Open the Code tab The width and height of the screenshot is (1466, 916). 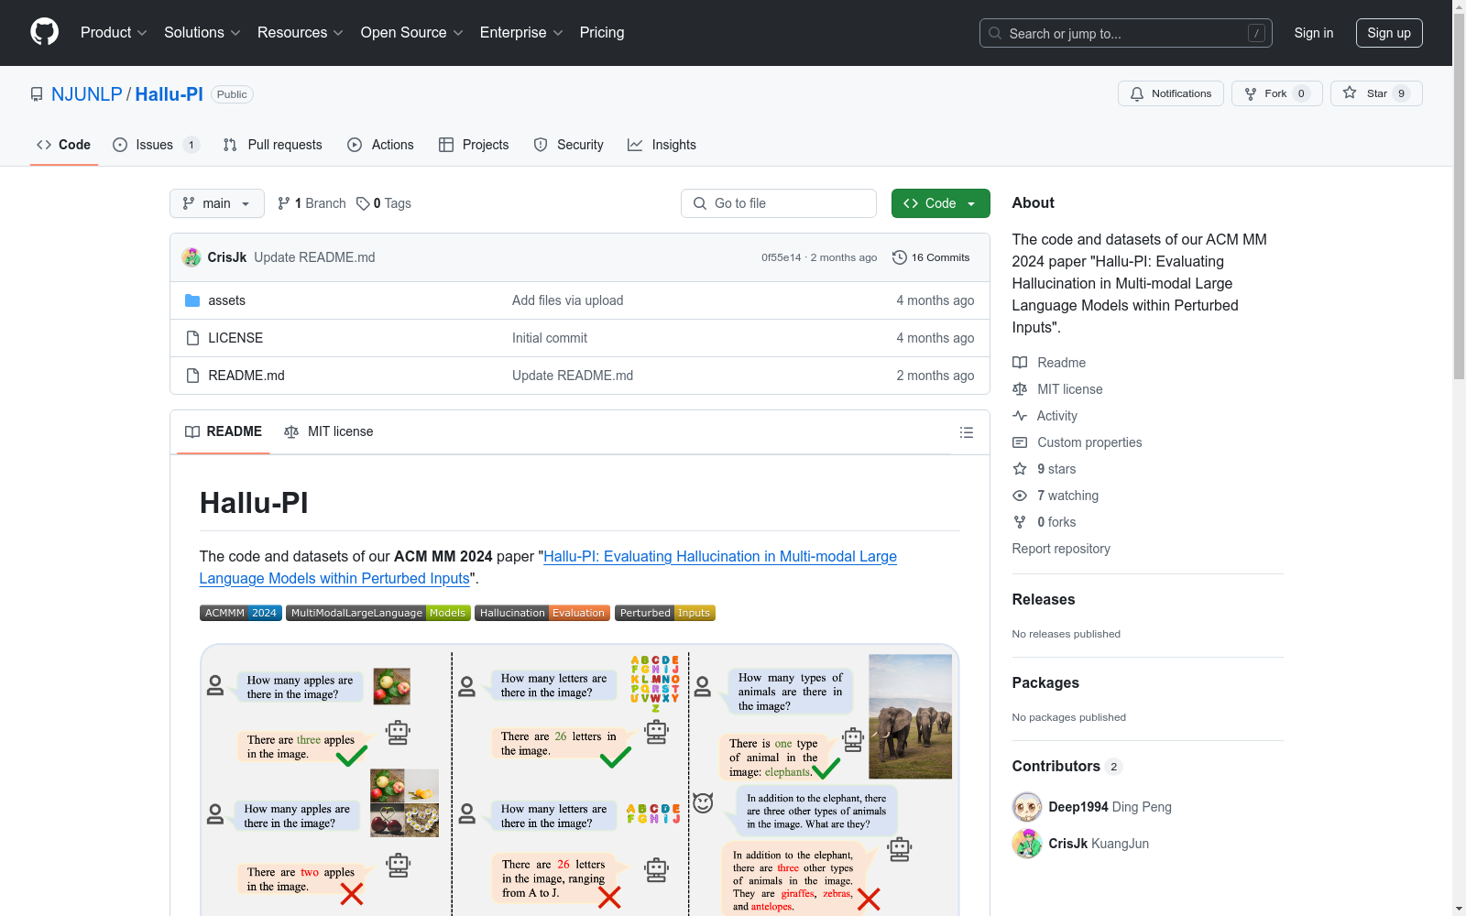coord(64,145)
